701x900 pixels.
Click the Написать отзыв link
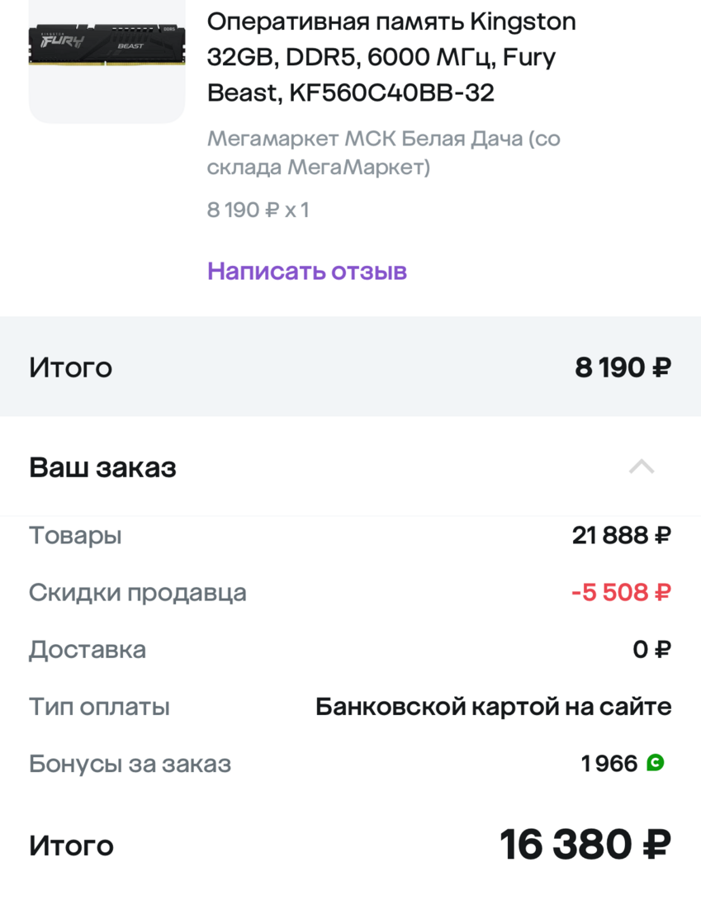[x=307, y=271]
